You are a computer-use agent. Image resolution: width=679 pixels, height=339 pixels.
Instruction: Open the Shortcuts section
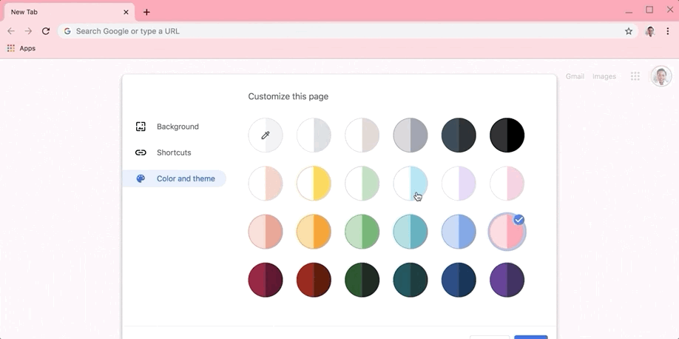174,152
